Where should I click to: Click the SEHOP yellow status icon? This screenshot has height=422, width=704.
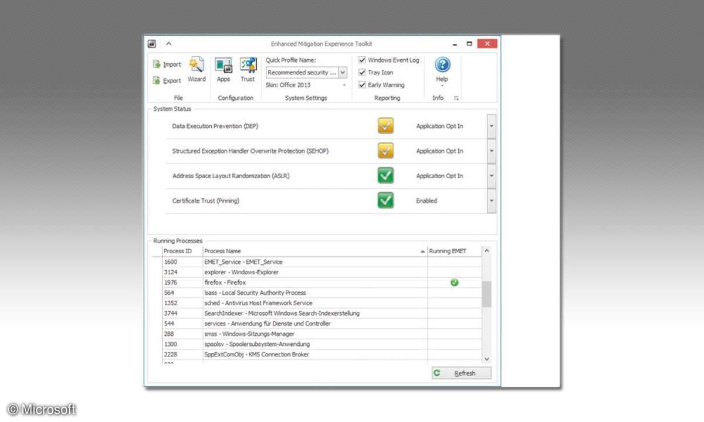[x=385, y=151]
